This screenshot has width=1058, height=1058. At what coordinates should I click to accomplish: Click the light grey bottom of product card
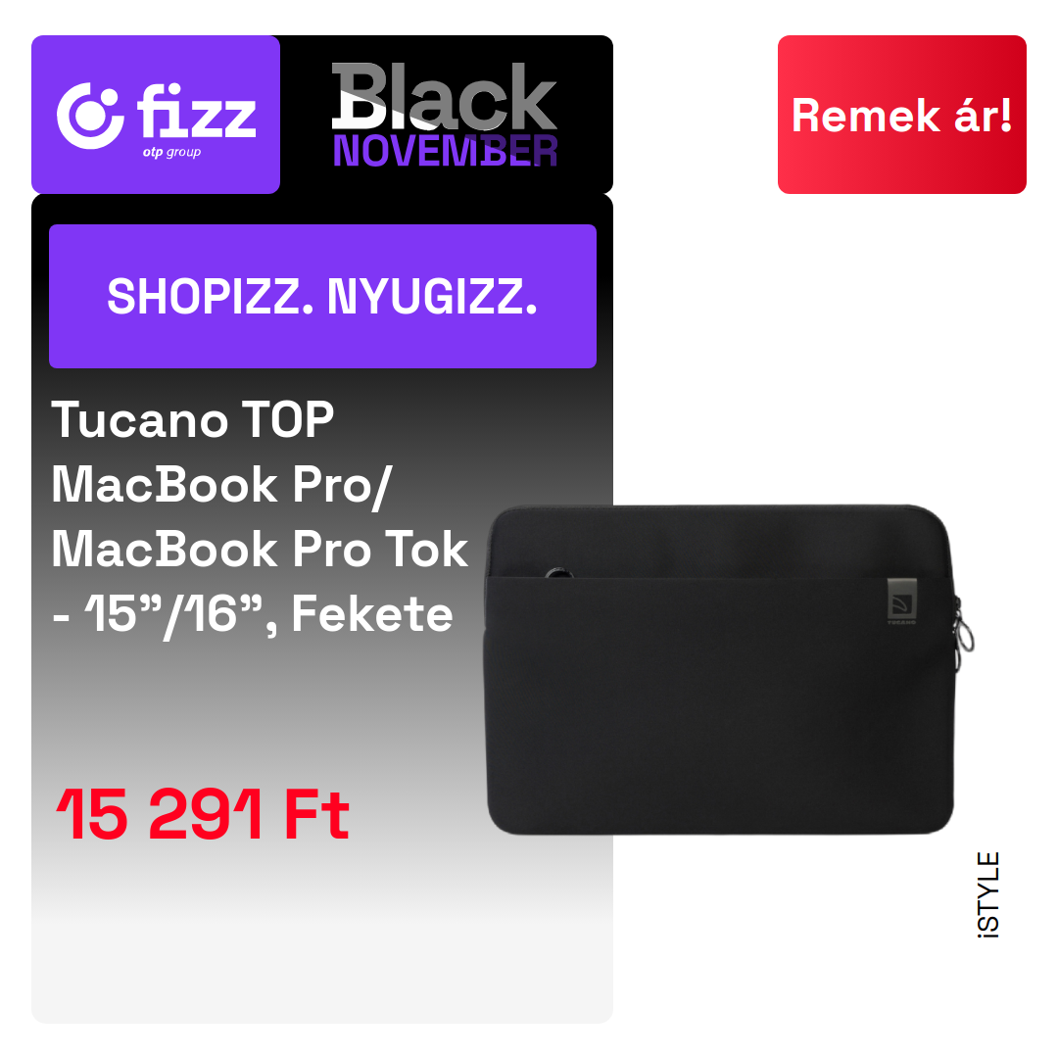(x=322, y=958)
